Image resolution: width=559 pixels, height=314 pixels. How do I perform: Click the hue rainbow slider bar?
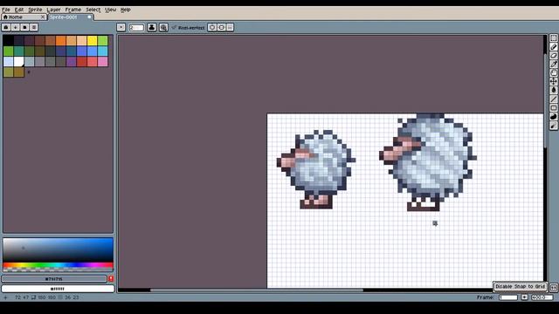click(x=59, y=265)
